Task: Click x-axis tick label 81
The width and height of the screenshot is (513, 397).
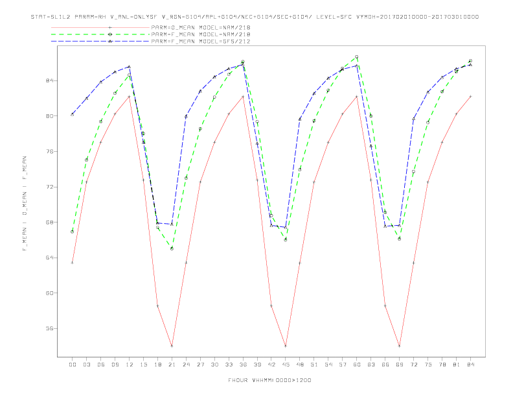Action: coord(457,365)
